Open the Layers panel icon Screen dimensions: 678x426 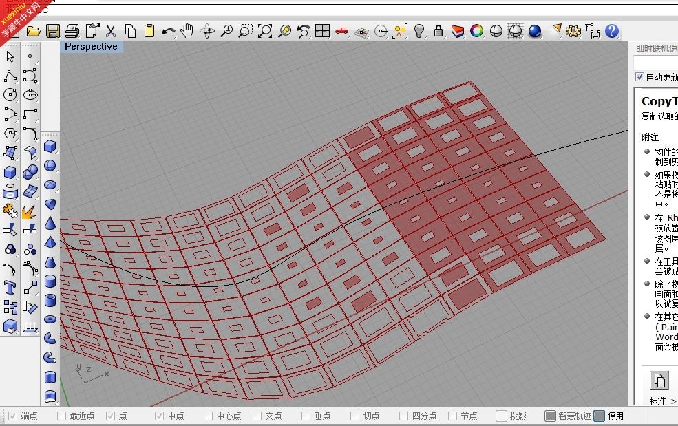458,31
